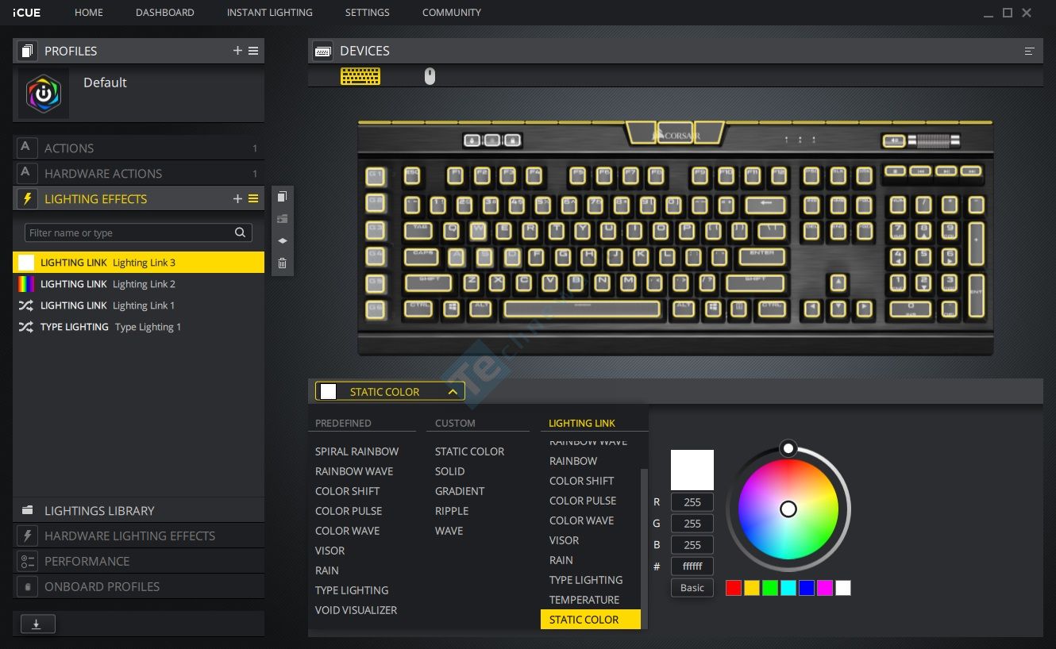
Task: Click the Basic color mode button
Action: 692,588
